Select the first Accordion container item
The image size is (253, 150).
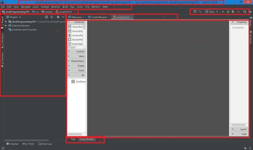pos(76,27)
